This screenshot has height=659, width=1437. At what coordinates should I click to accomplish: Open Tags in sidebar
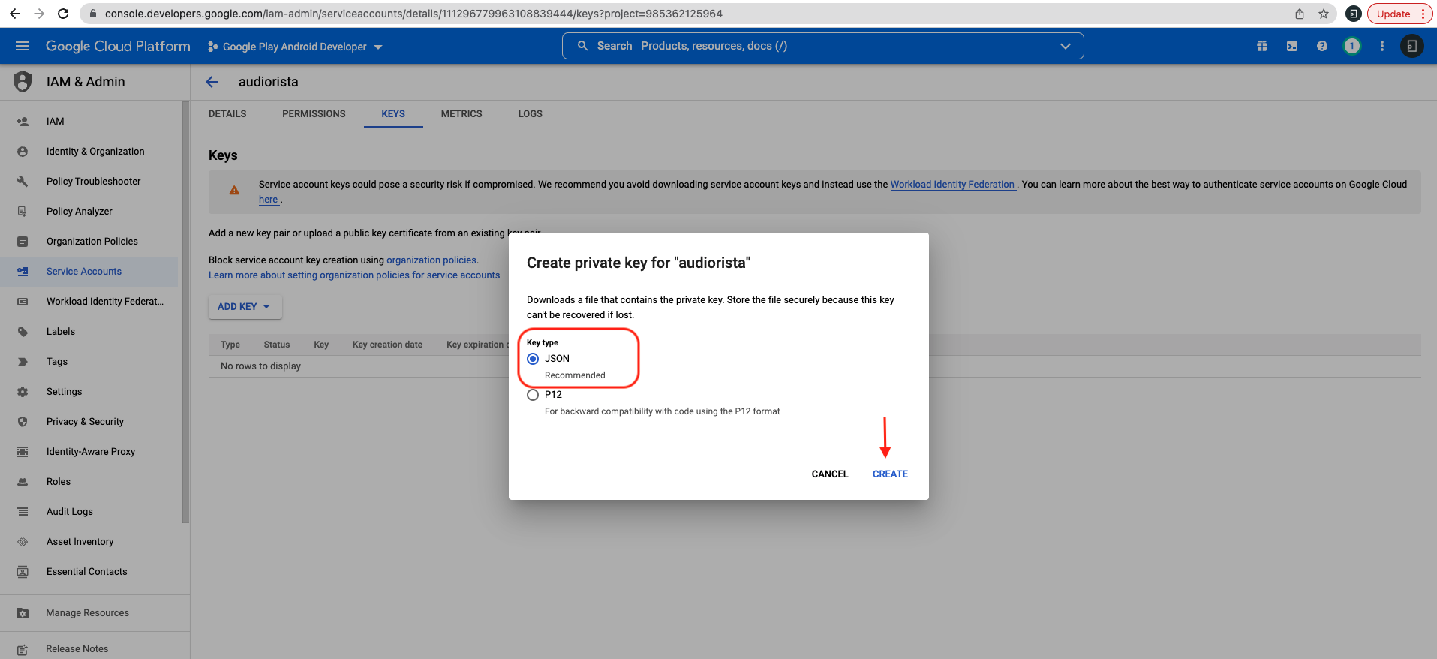click(x=89, y=361)
